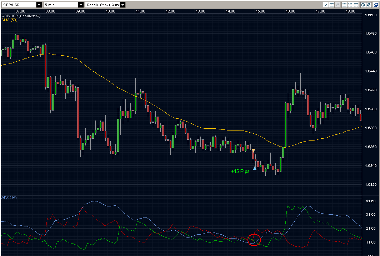The image size is (380, 256).
Task: Click the 17:00 time axis label
Action: [x=320, y=11]
